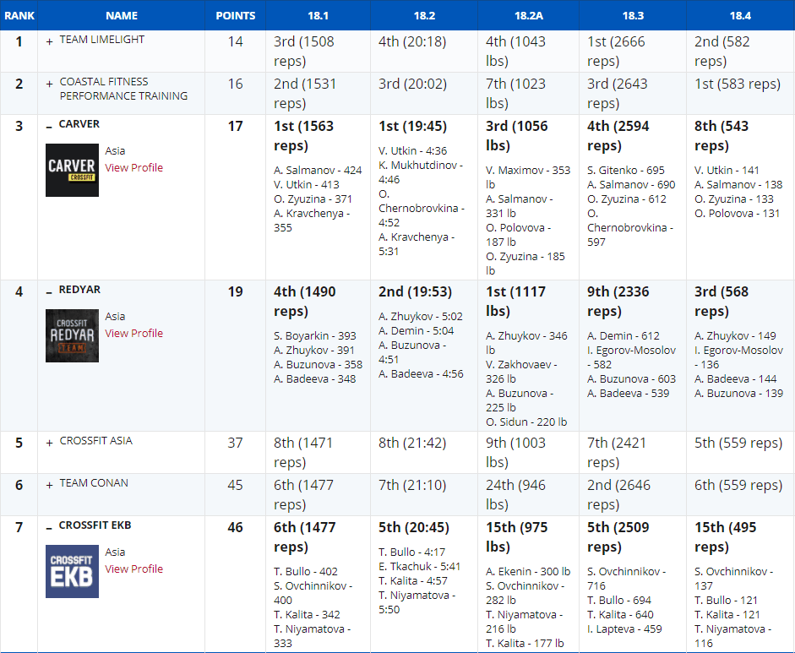Click CROSSFIT ASIA's 8th (21:42) result
The height and width of the screenshot is (653, 795).
(412, 443)
